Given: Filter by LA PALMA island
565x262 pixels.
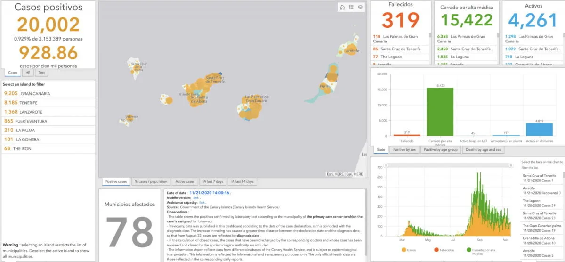Looking at the screenshot, I should 49,130.
